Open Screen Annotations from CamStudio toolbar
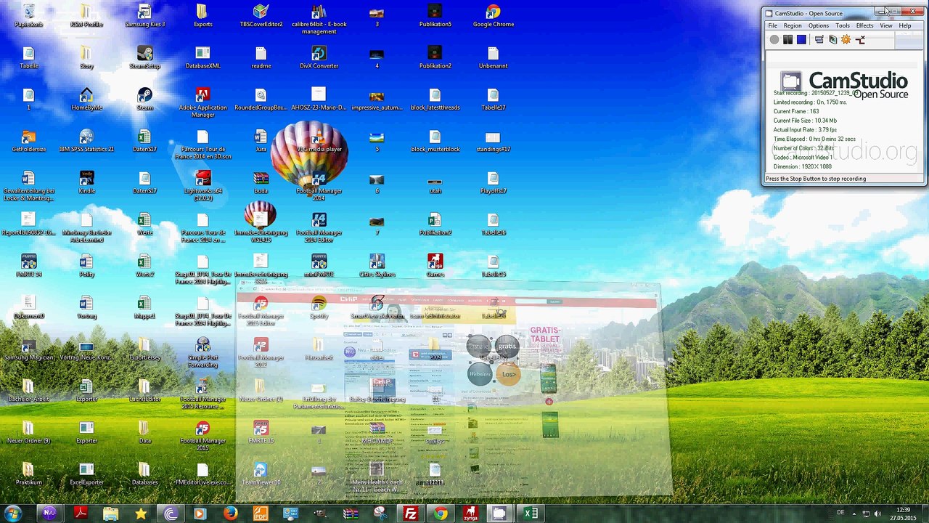The width and height of the screenshot is (929, 523). click(x=832, y=40)
